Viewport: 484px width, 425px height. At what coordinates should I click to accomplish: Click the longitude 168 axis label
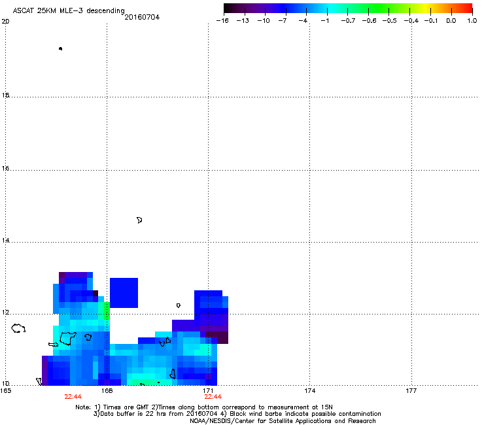click(107, 391)
